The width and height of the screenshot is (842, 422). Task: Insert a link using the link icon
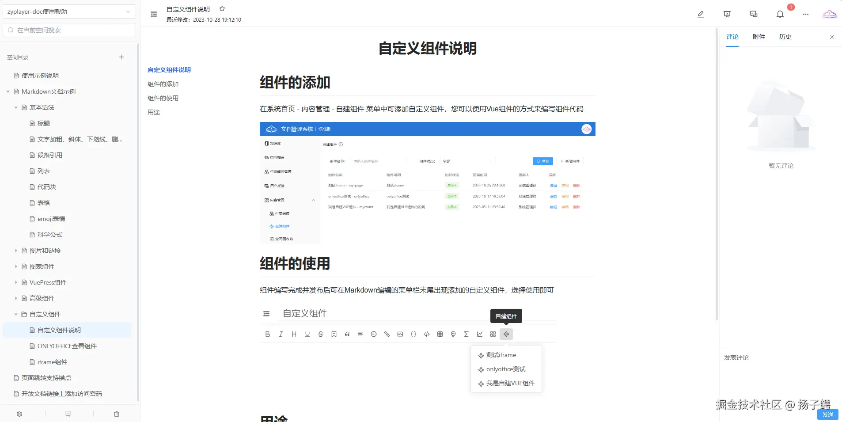point(387,334)
